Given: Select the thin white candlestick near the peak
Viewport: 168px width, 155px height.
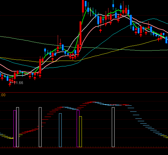Looking at the screenshot, I should click(x=91, y=12).
